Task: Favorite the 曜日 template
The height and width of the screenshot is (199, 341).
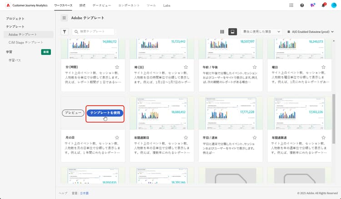Action: pos(323,67)
